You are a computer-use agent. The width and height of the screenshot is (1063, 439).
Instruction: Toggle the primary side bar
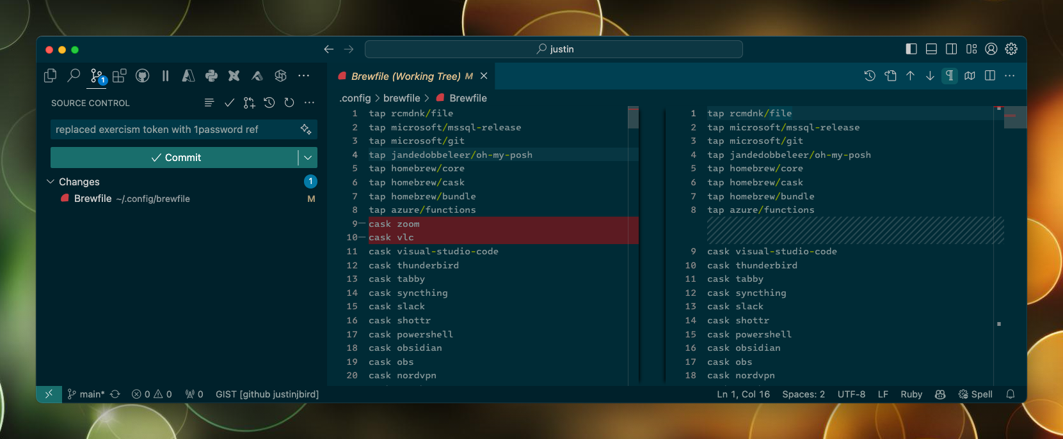click(x=911, y=49)
